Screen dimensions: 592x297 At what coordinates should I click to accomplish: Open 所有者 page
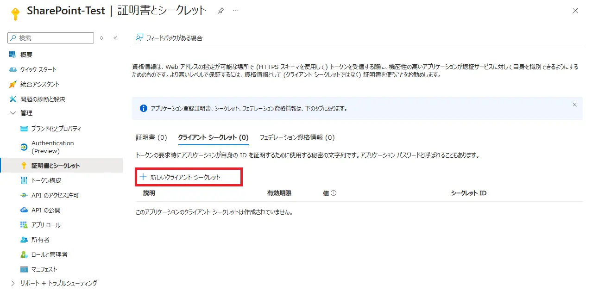tap(40, 240)
